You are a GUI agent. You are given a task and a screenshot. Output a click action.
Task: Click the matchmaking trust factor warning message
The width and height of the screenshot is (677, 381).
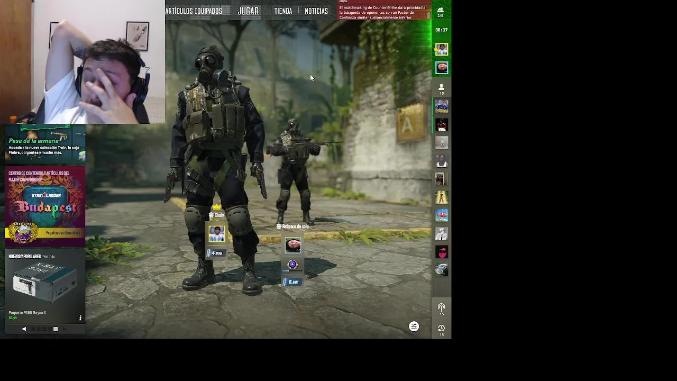point(383,11)
